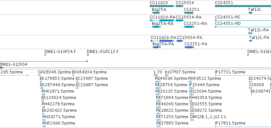Screen dimensions: 271x128
Task: Select the CG11929 gene bar
Action: point(162,6)
